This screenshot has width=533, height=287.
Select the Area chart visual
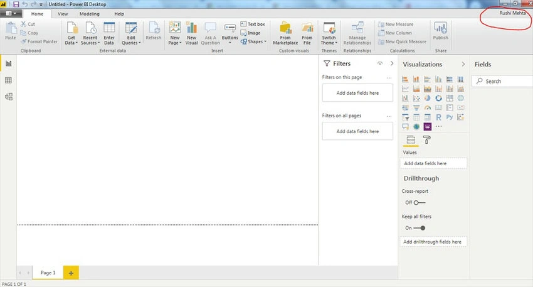416,89
